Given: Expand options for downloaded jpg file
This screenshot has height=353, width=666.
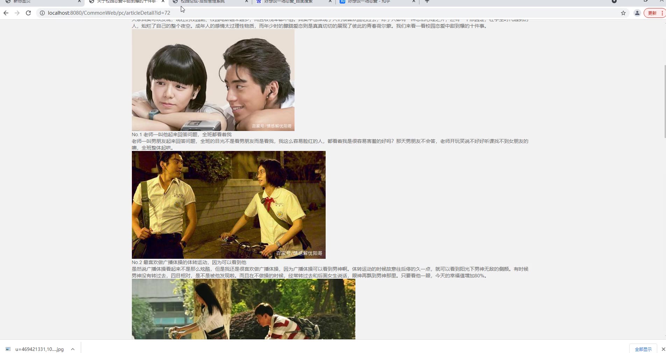Looking at the screenshot, I should tap(73, 349).
